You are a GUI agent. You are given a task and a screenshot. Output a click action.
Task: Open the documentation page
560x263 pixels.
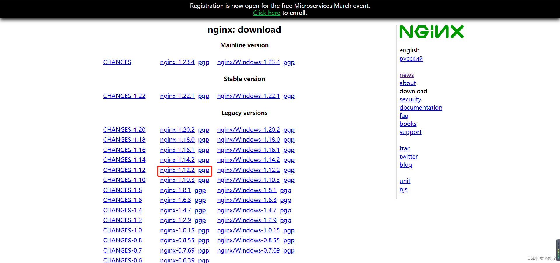click(x=421, y=108)
